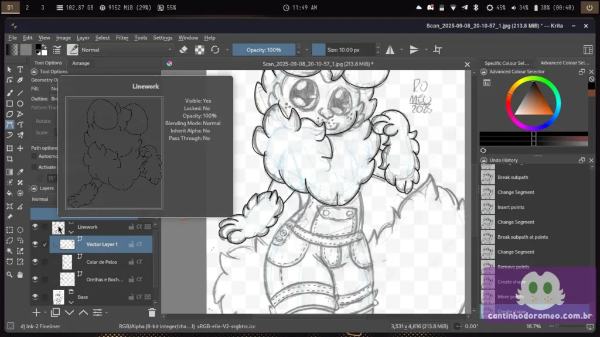Open the opacity slider options arrow
The height and width of the screenshot is (337, 600).
(x=306, y=50)
